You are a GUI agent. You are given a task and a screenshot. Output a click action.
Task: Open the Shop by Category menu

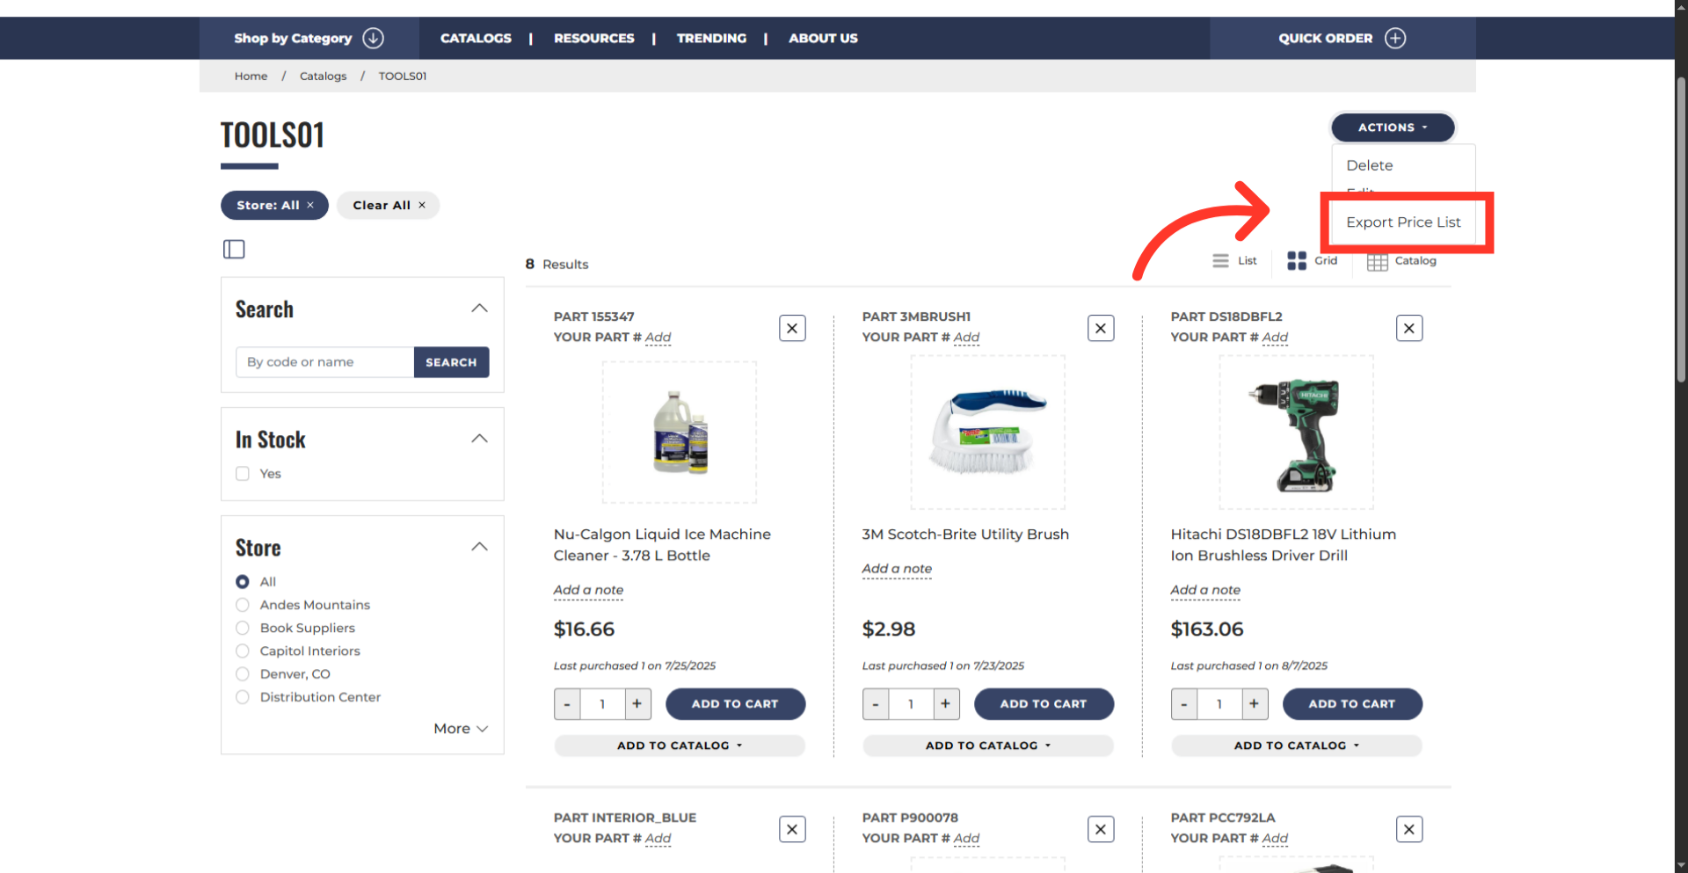[x=309, y=38]
